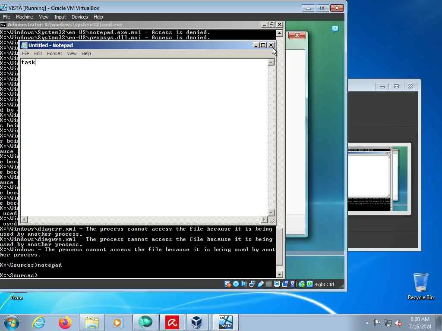
Task: Switch to VirtualBox Manager cube taskbar icon
Action: tap(196, 322)
